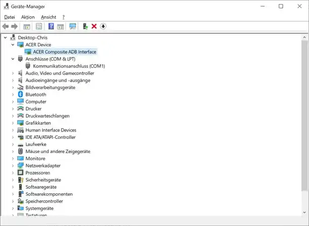This screenshot has height=226, width=309.
Task: Minimize the Geräte-Manager window
Action: 263,7
